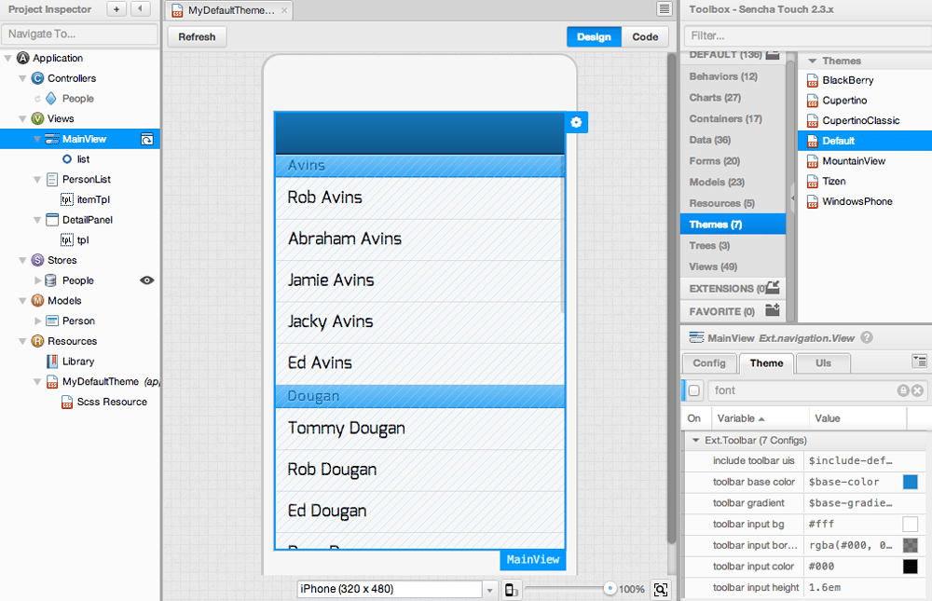Switch to Design view
Image resolution: width=932 pixels, height=601 pixels.
click(x=594, y=37)
